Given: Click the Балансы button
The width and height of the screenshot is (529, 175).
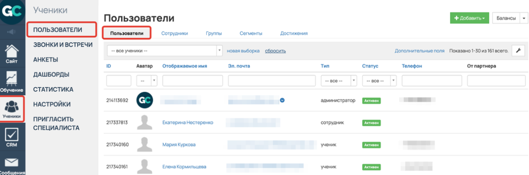Looking at the screenshot, I should pos(506,18).
